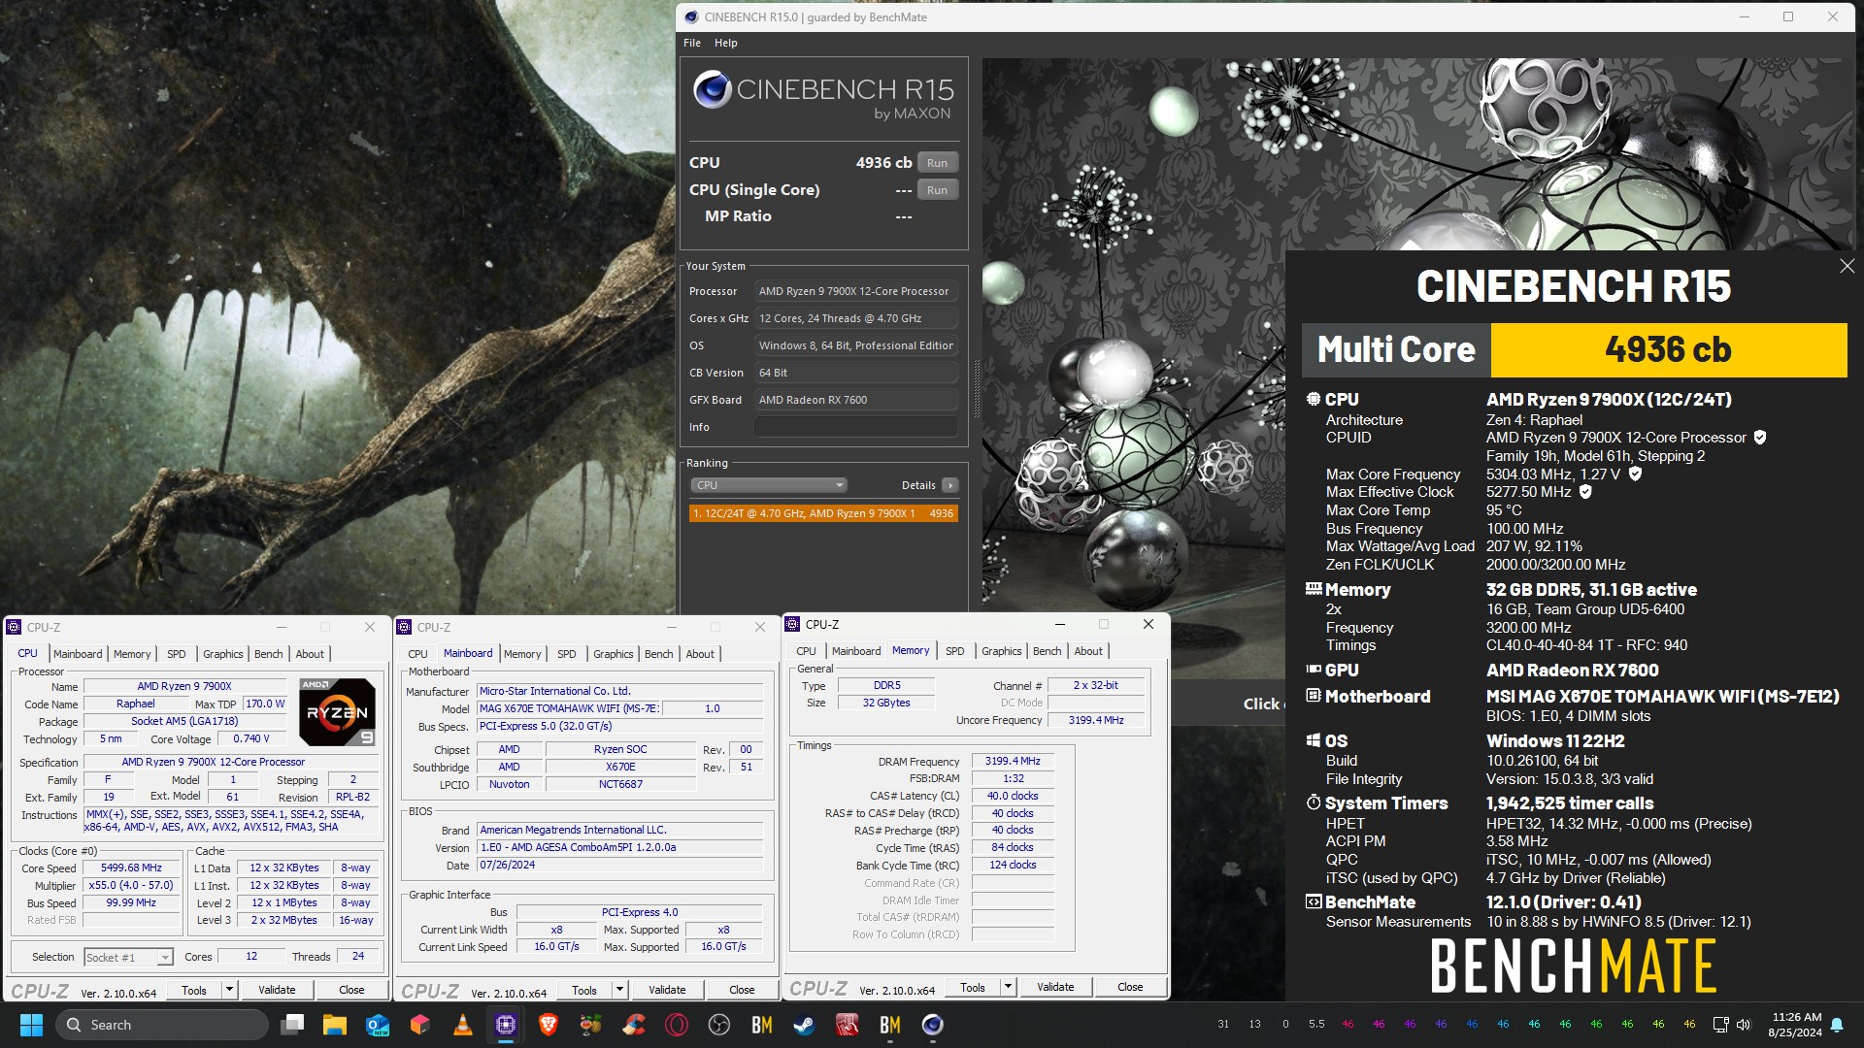Click the DRAM Frequency value 3199.4 MHz
Screen dimensions: 1864x1048
click(x=1013, y=762)
